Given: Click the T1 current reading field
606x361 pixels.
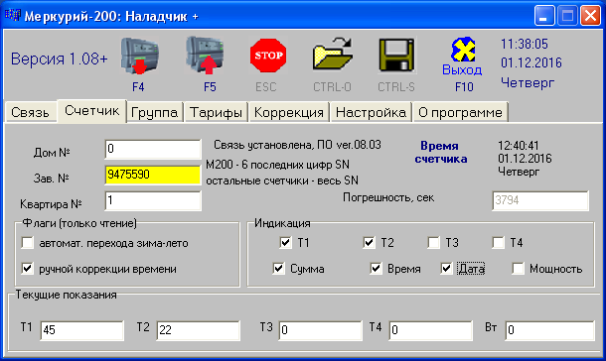Looking at the screenshot, I should (x=81, y=330).
